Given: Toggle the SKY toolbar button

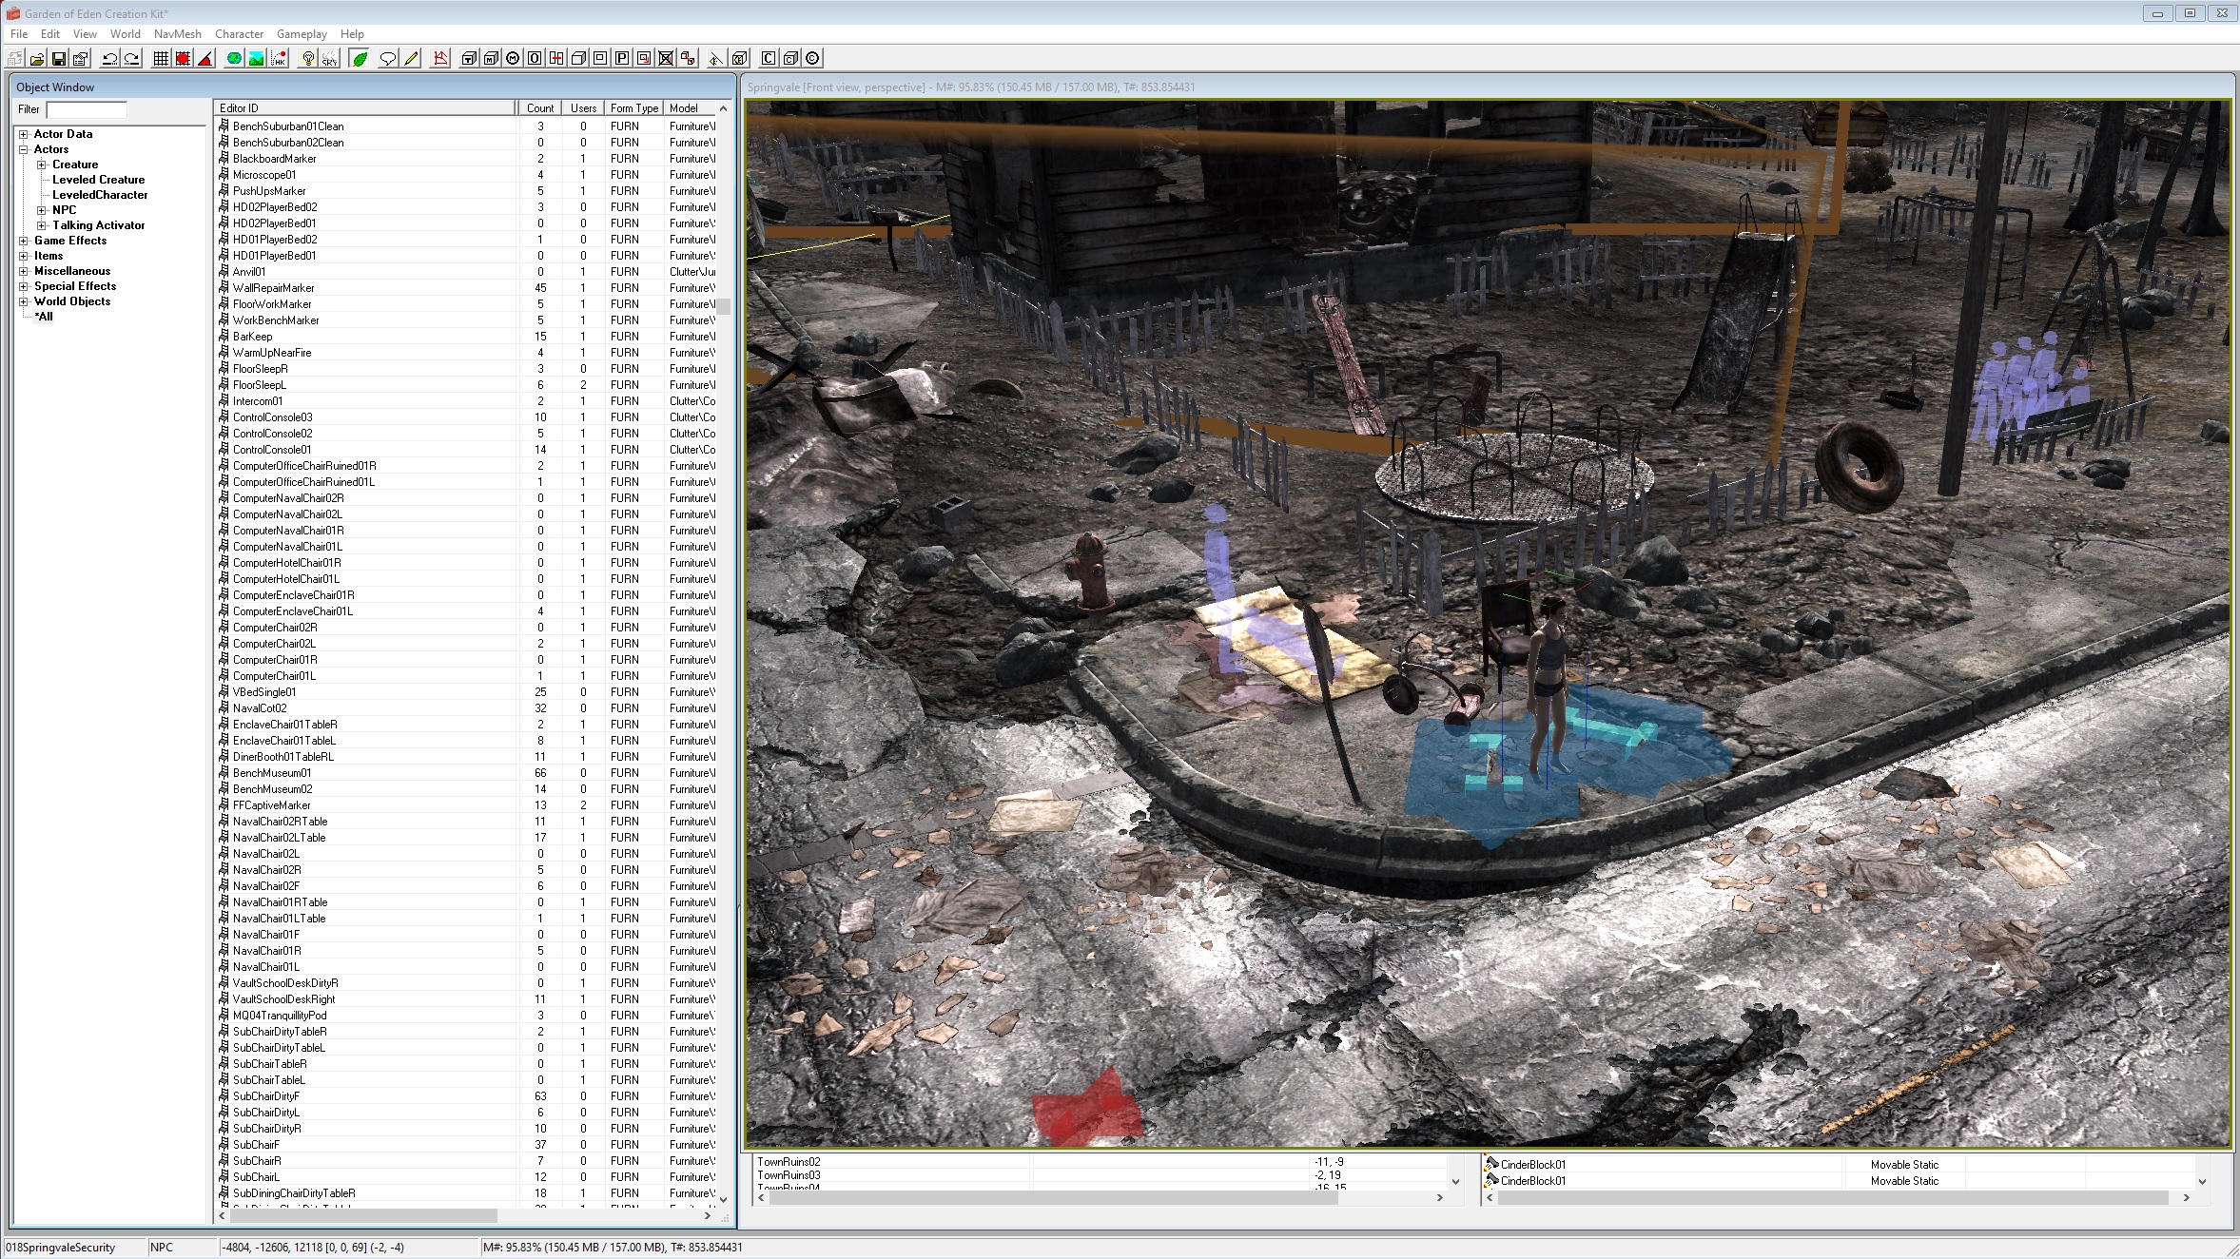Looking at the screenshot, I should tap(329, 59).
